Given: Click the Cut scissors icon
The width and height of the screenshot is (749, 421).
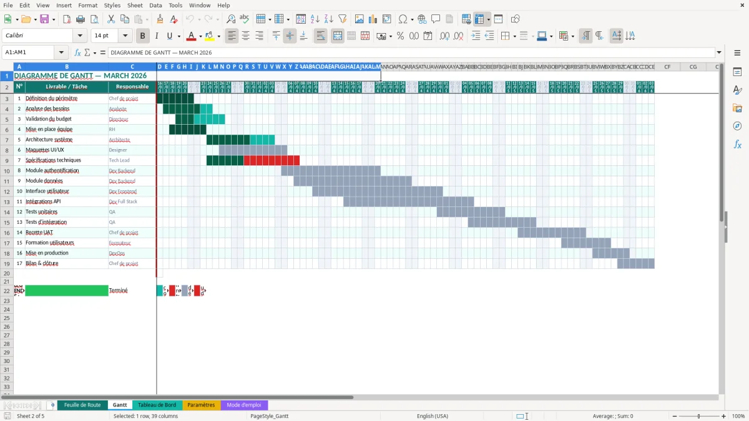Looking at the screenshot, I should pyautogui.click(x=110, y=19).
